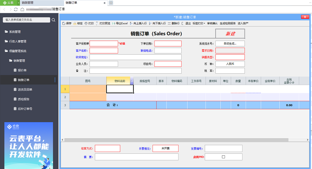
Task: Click 向下插入行 insert row below
Action: [157, 23]
